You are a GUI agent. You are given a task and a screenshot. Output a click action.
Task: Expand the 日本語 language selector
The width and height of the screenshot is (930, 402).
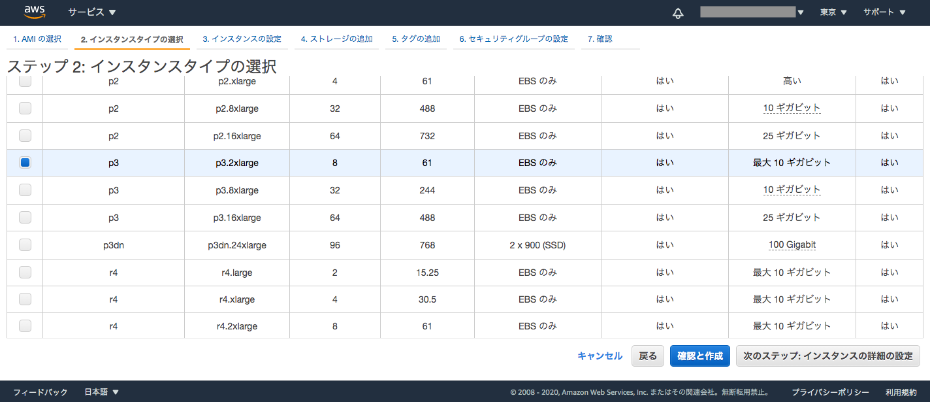[102, 392]
